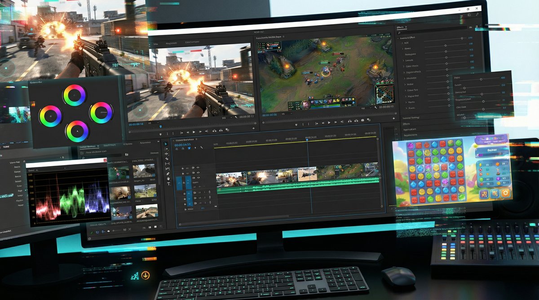Step forward one frame in program monitor
The height and width of the screenshot is (300, 539).
336,122
